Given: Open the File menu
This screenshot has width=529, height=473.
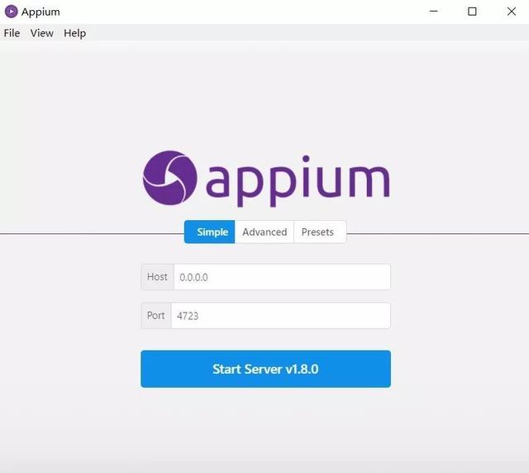Looking at the screenshot, I should (12, 33).
